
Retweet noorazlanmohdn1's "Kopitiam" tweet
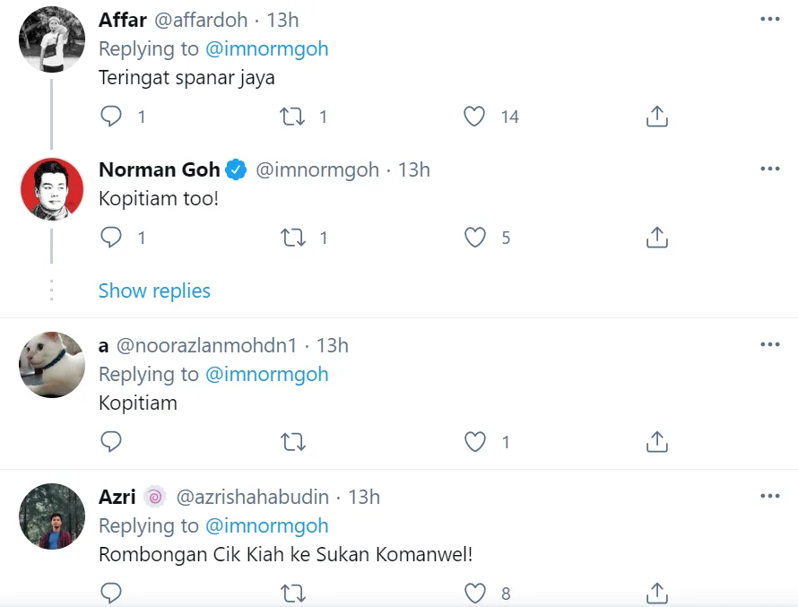click(x=292, y=441)
